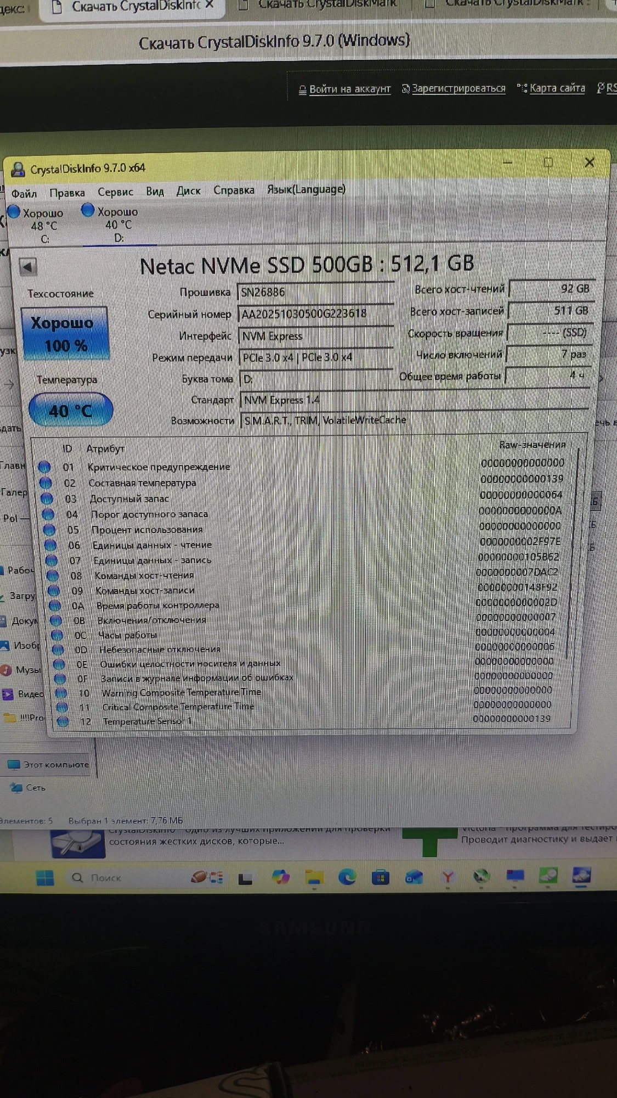Open File Explorer from the taskbar
The height and width of the screenshot is (1098, 617).
[314, 878]
